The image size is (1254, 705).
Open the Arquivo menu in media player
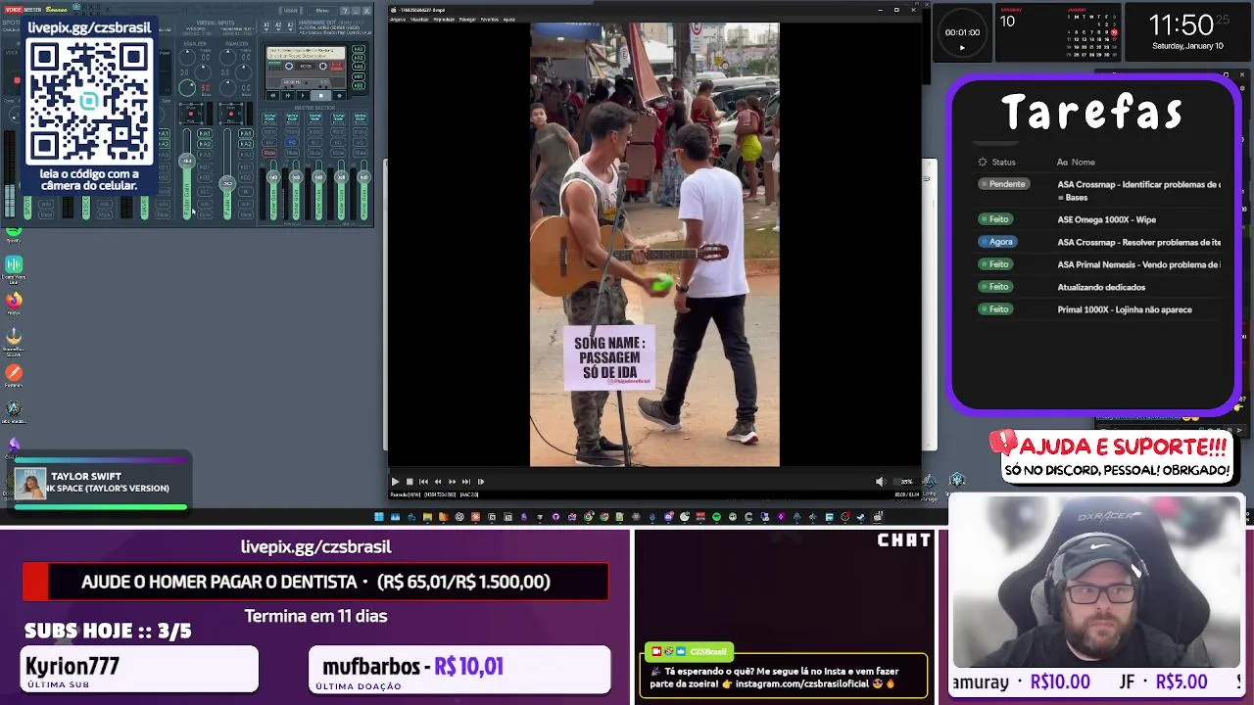(x=398, y=20)
